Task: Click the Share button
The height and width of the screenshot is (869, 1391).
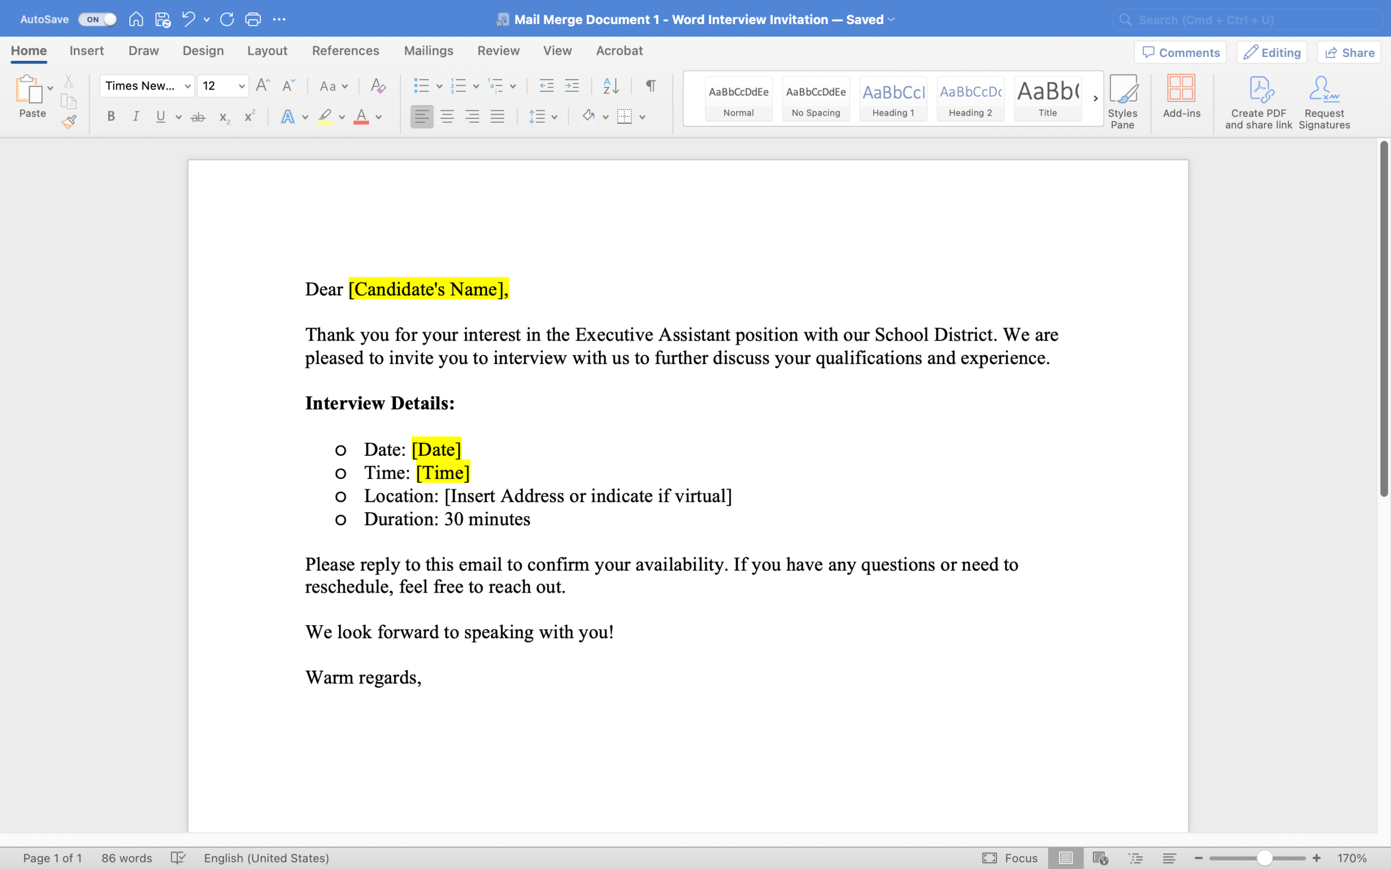Action: click(x=1349, y=52)
